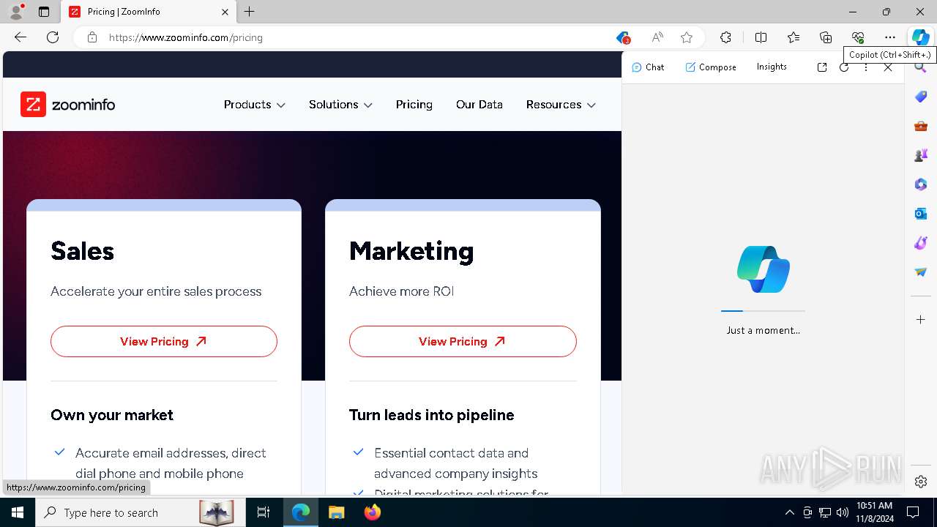Open the profile avatar menu
The height and width of the screenshot is (527, 937).
pos(15,12)
